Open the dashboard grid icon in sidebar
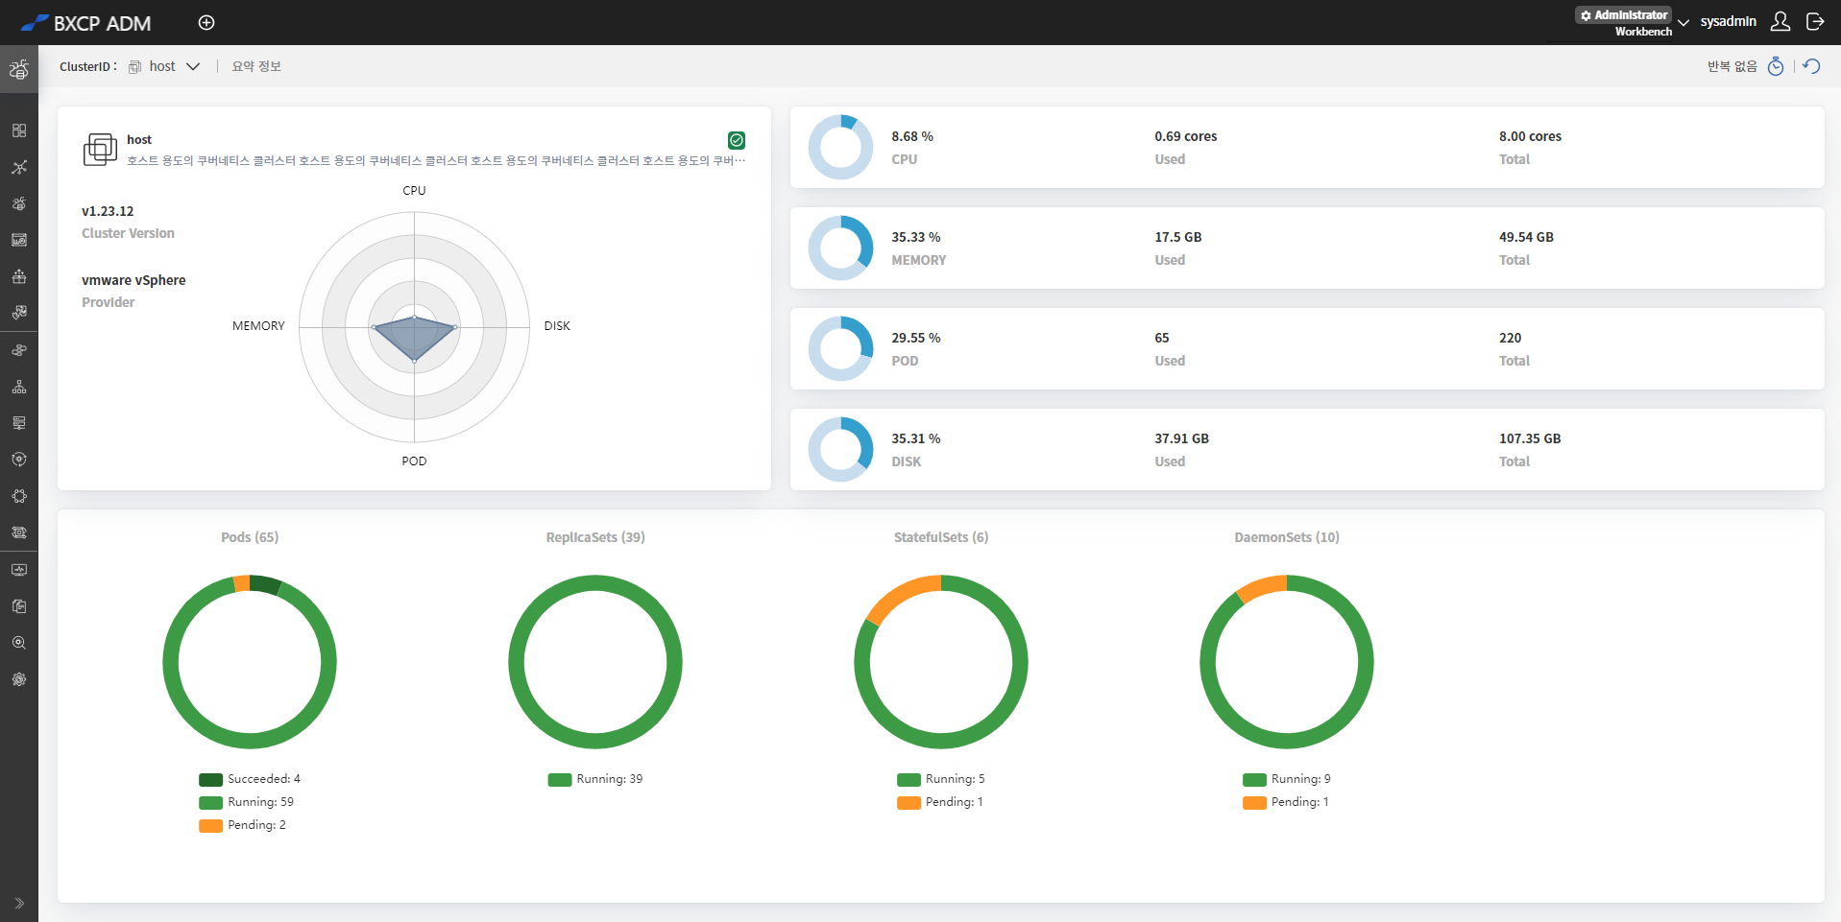Screen dimensions: 1841x922 point(19,130)
